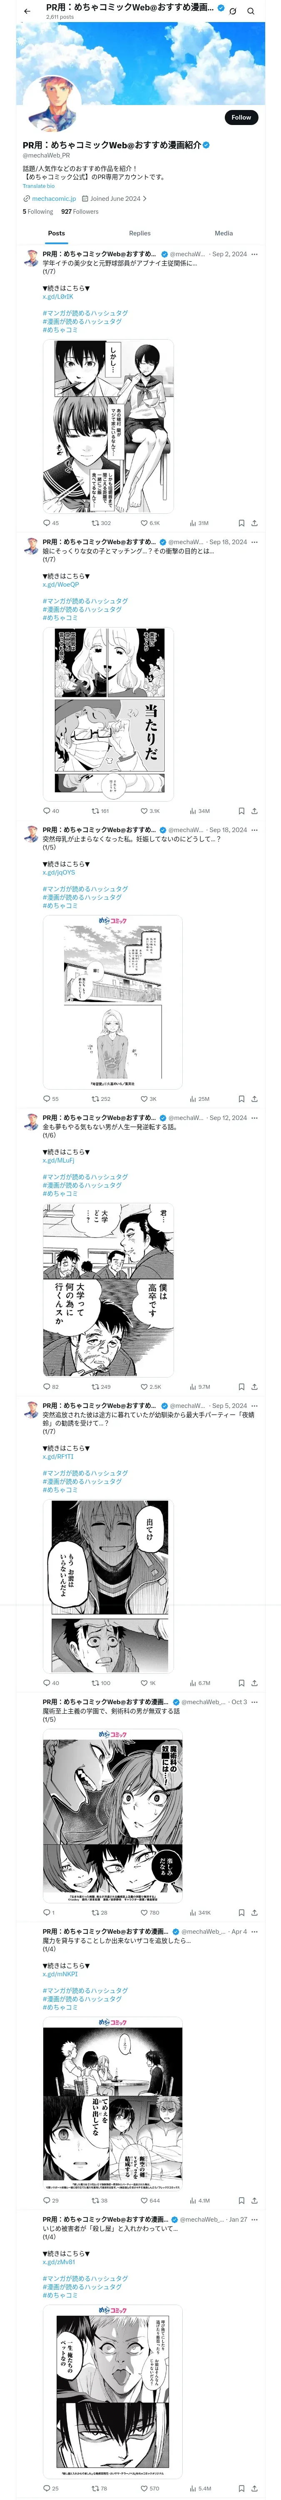Open more options on the Oct 3 post

pyautogui.click(x=255, y=1702)
